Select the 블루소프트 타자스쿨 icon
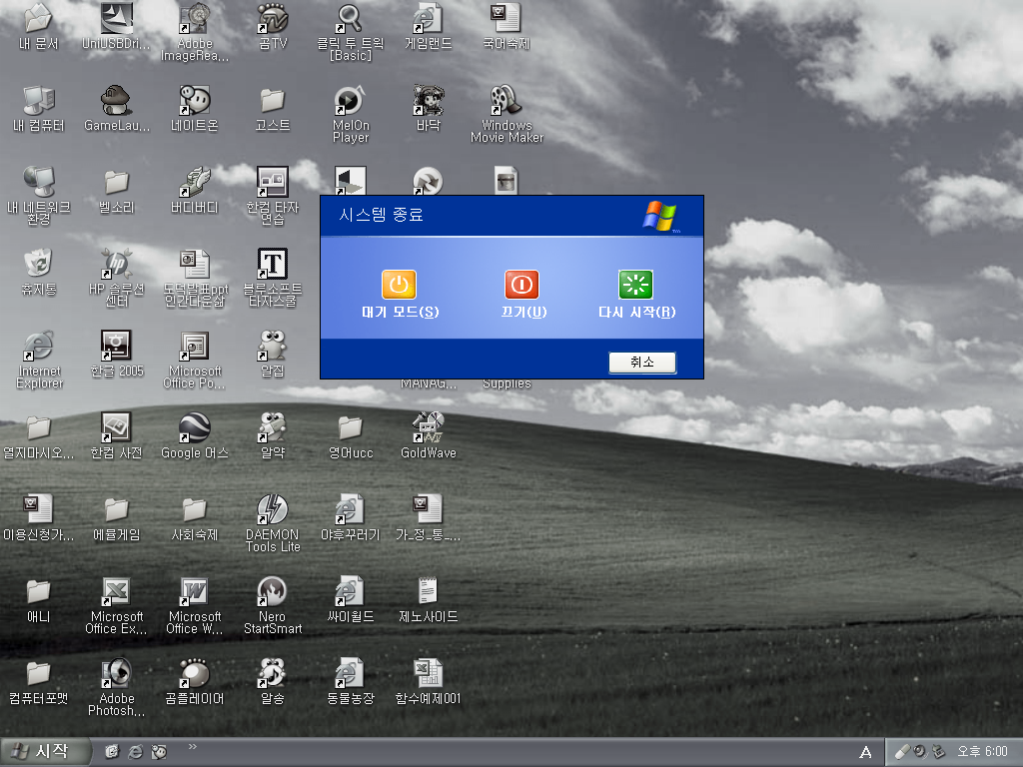Screen dimensions: 1023x767 click(x=273, y=279)
